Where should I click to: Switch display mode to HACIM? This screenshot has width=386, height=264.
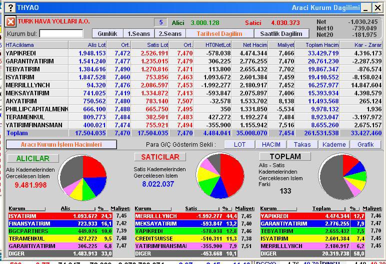click(271, 144)
